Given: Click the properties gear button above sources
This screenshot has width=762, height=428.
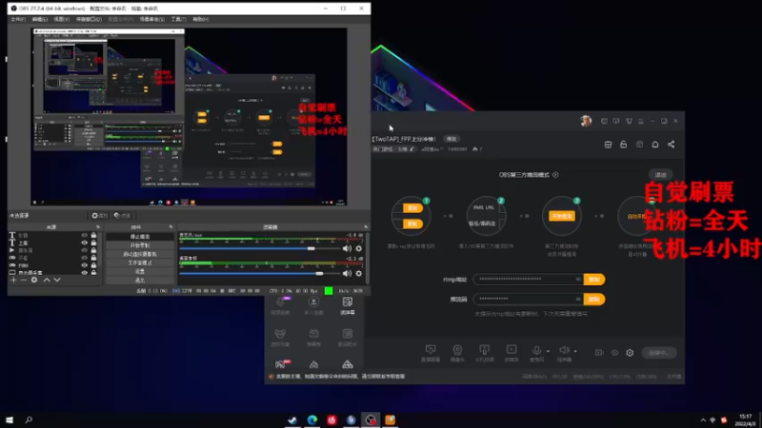Looking at the screenshot, I should 99,216.
